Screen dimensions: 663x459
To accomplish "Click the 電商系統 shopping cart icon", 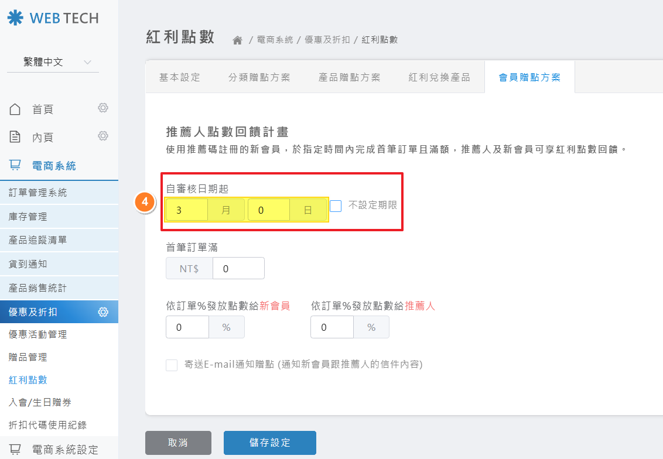I will tap(15, 166).
